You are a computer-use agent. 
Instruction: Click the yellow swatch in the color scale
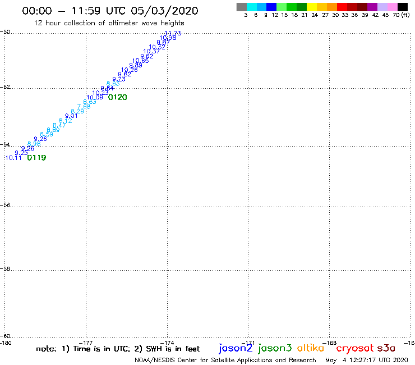312,7
